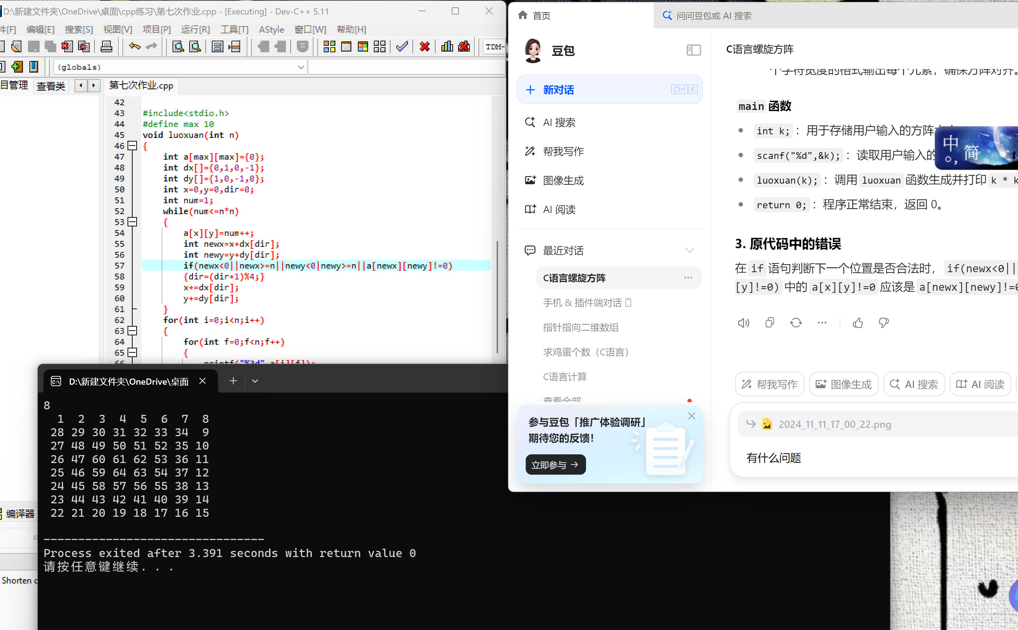The image size is (1018, 630).
Task: Click the Profile analysis bar chart icon
Action: tap(447, 46)
